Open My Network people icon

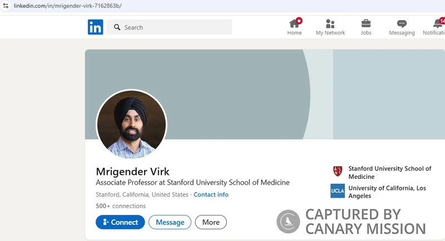point(330,23)
